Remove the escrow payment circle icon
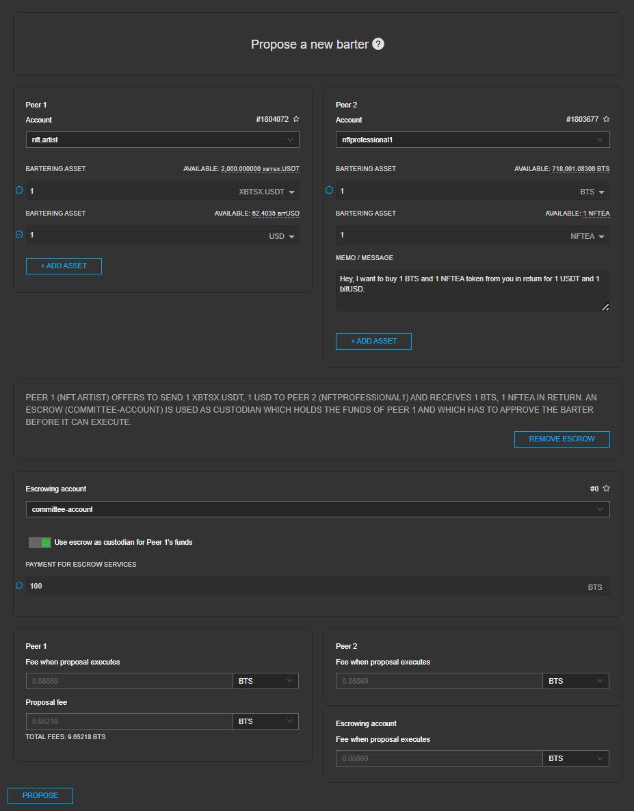Screen dimensions: 634x811 [19, 585]
